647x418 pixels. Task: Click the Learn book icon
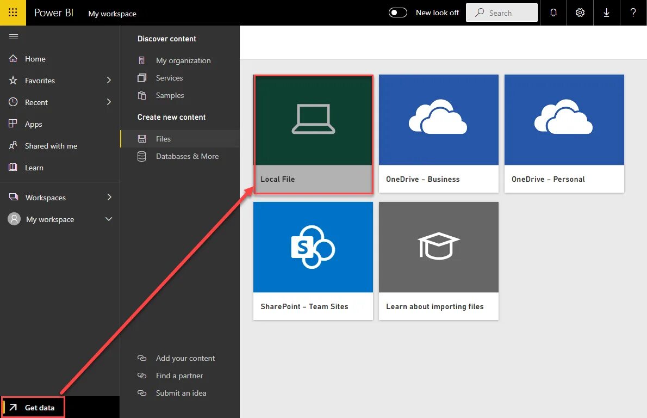click(13, 167)
